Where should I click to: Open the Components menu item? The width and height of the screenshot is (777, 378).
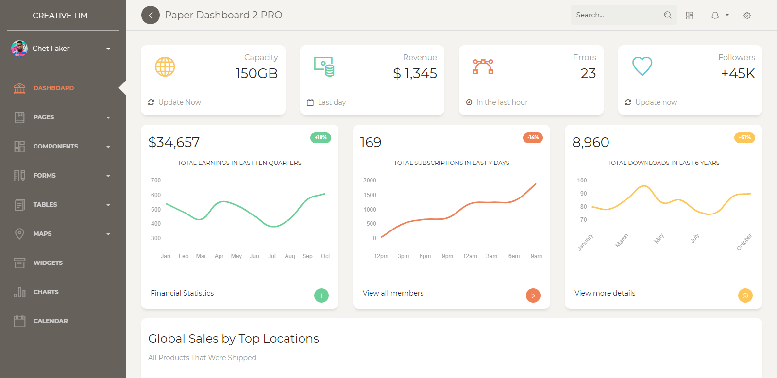pyautogui.click(x=63, y=146)
